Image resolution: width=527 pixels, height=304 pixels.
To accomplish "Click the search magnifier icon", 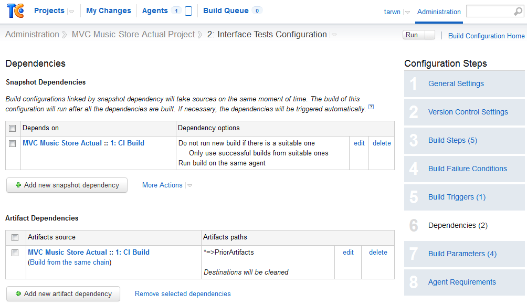I will pos(518,12).
